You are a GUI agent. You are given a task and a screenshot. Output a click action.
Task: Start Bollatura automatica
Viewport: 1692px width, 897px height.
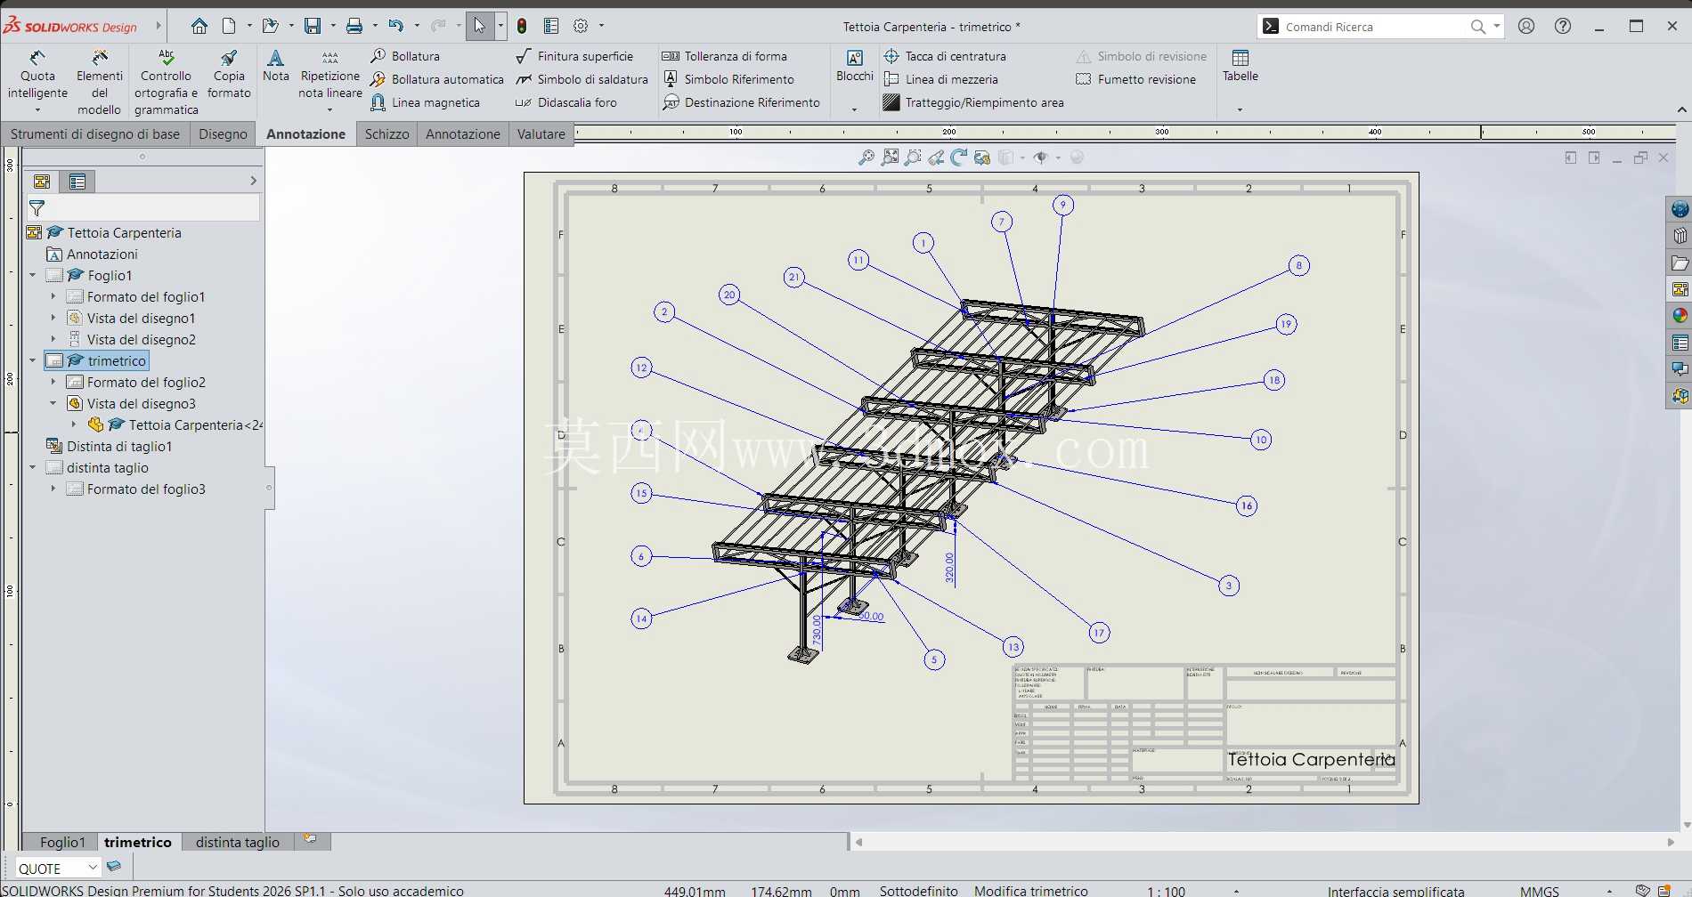coord(437,79)
